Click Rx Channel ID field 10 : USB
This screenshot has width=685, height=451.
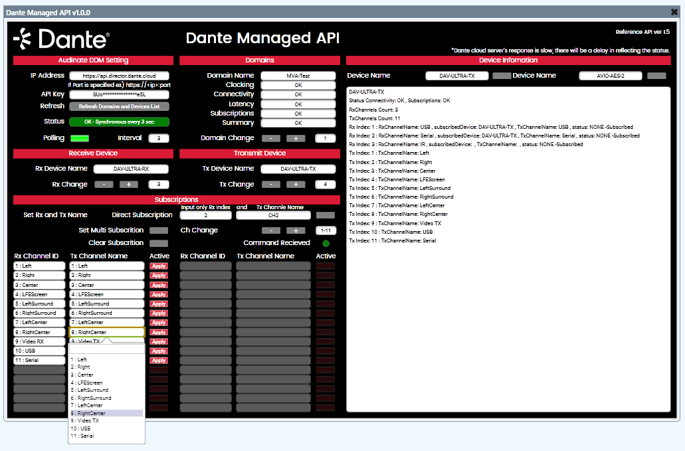pos(39,351)
